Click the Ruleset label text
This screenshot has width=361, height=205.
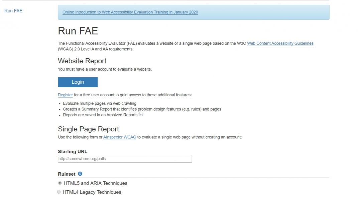coord(67,174)
